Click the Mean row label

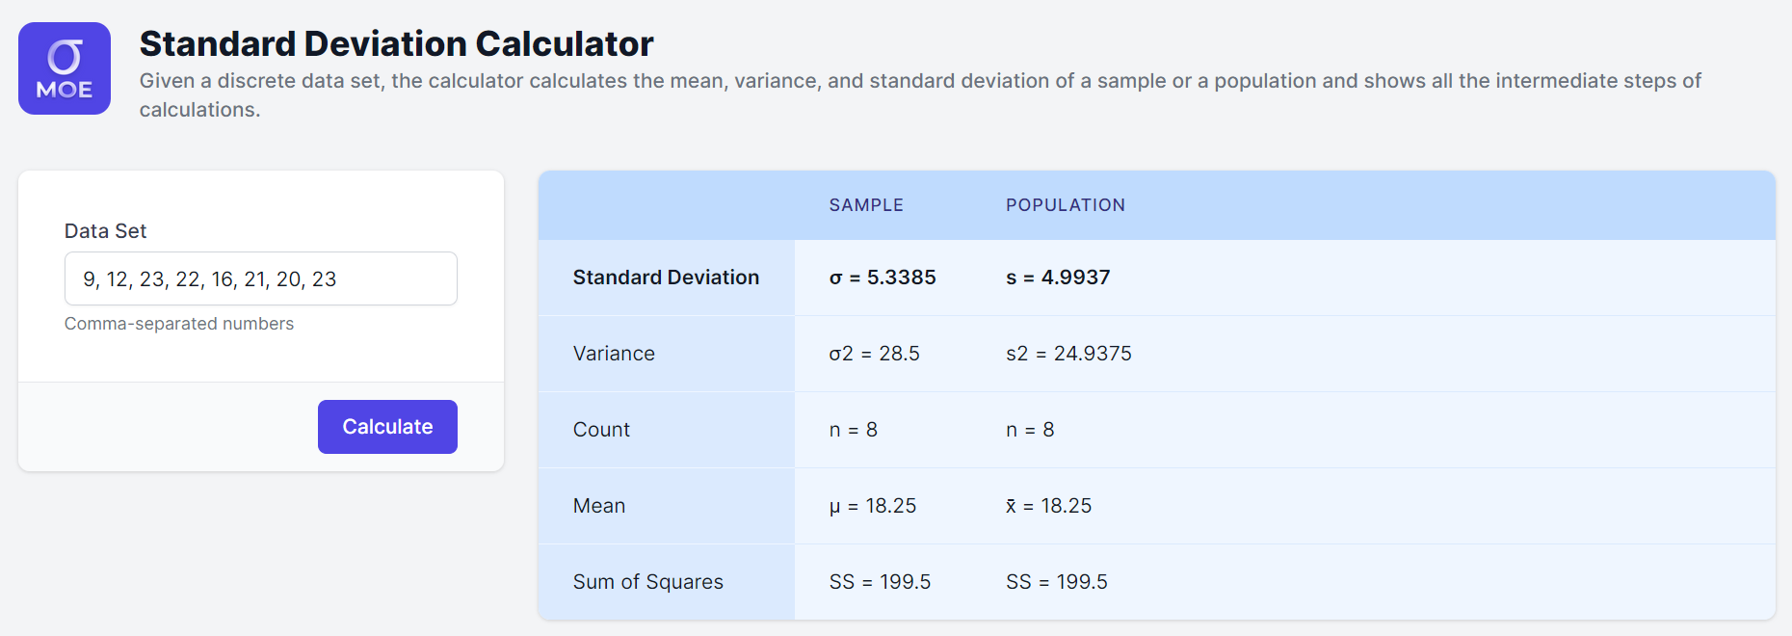[x=598, y=506]
